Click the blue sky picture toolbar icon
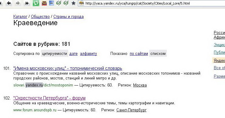Image resolution: width=225 pixels, height=118 pixels. [x=52, y=3]
